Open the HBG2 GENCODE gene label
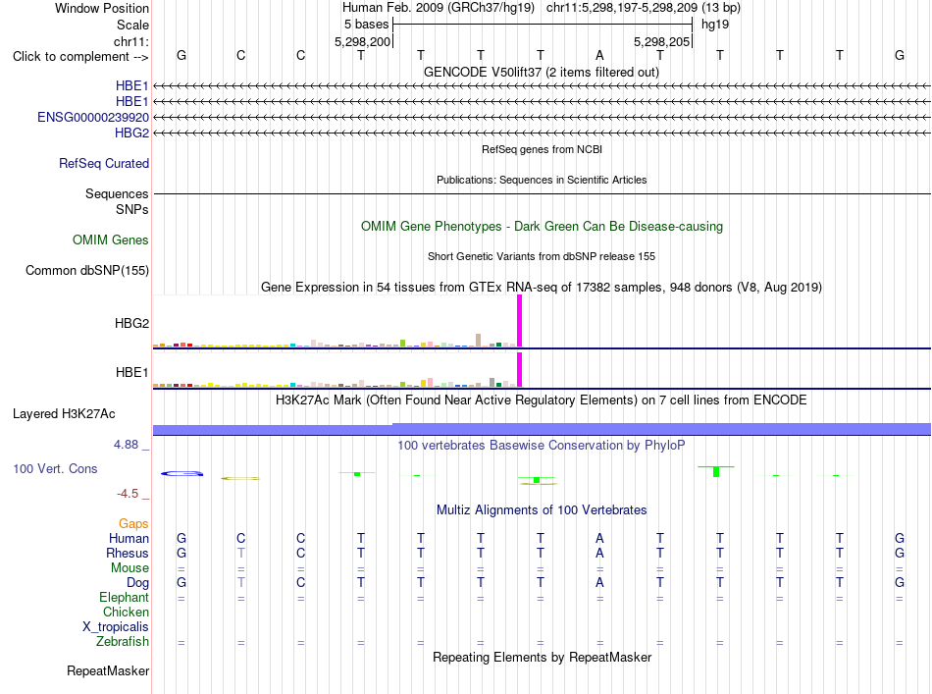The height and width of the screenshot is (694, 932). 132,133
